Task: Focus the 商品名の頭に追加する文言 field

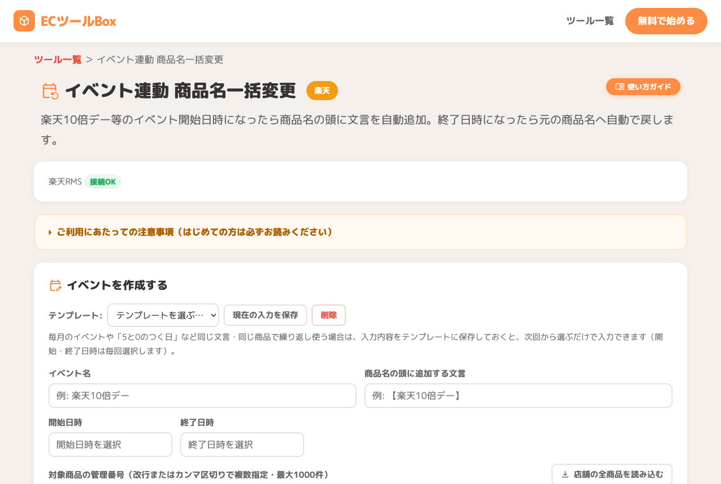Action: click(x=518, y=396)
